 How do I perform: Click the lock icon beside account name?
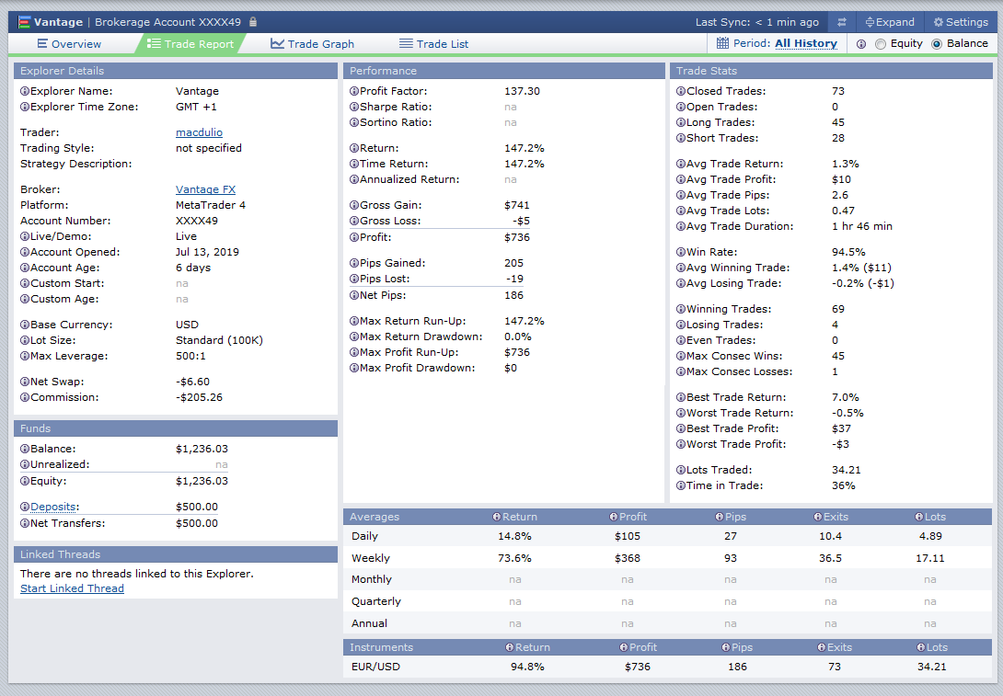(x=254, y=22)
